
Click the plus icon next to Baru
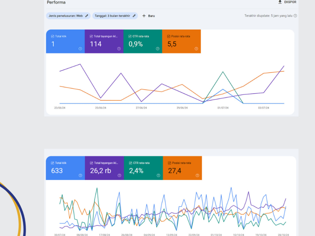pyautogui.click(x=144, y=16)
